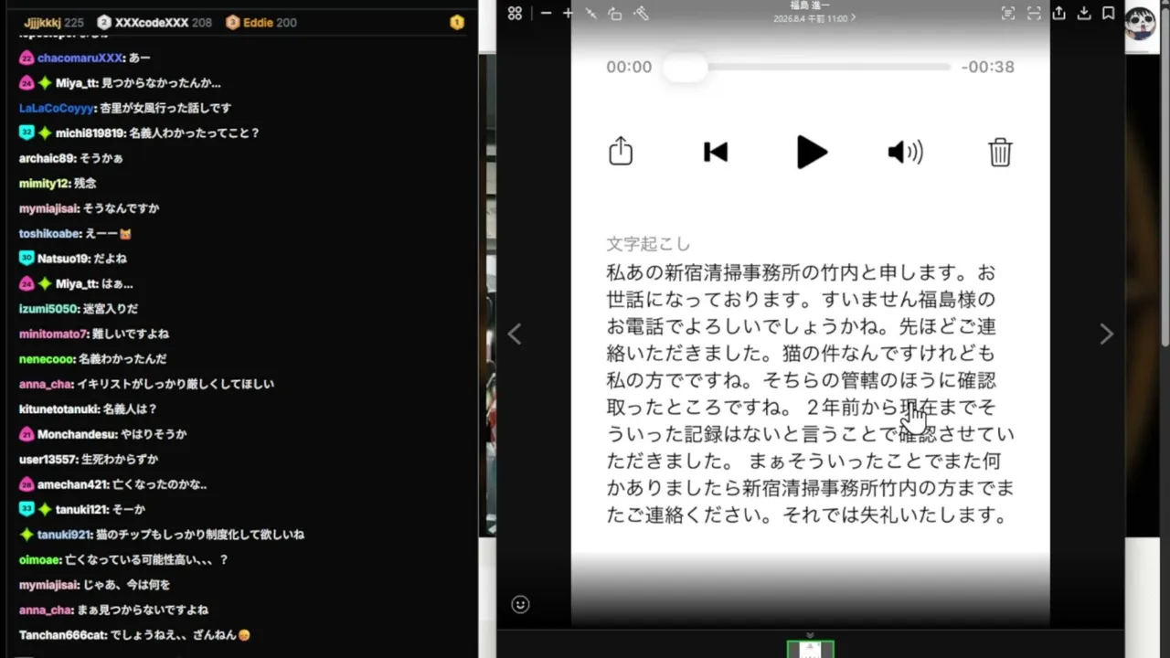Click the 00:00 elapsed time label

pyautogui.click(x=629, y=67)
